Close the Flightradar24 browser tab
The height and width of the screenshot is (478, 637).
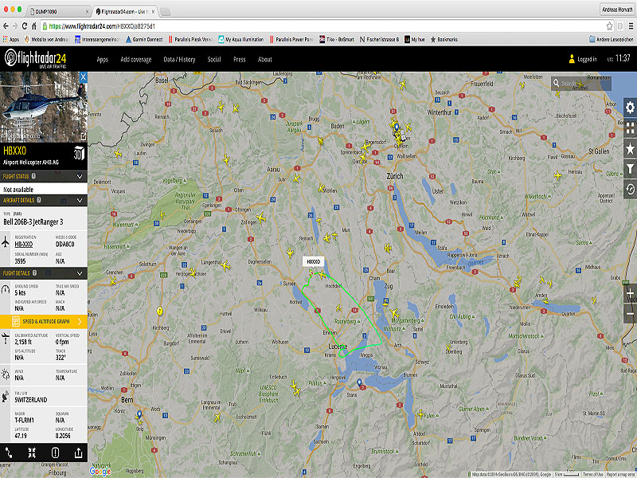coord(153,11)
